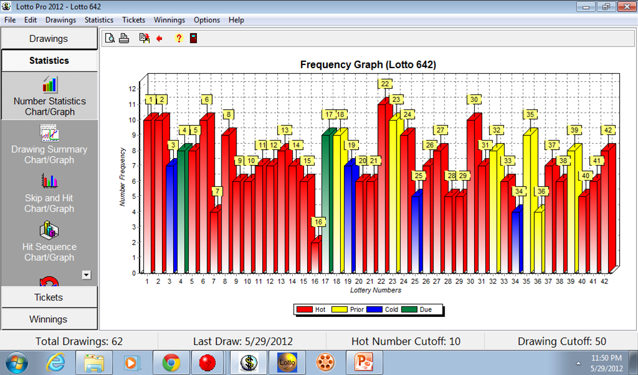Image resolution: width=638 pixels, height=375 pixels.
Task: Click the red ball taskbar icon
Action: (207, 362)
